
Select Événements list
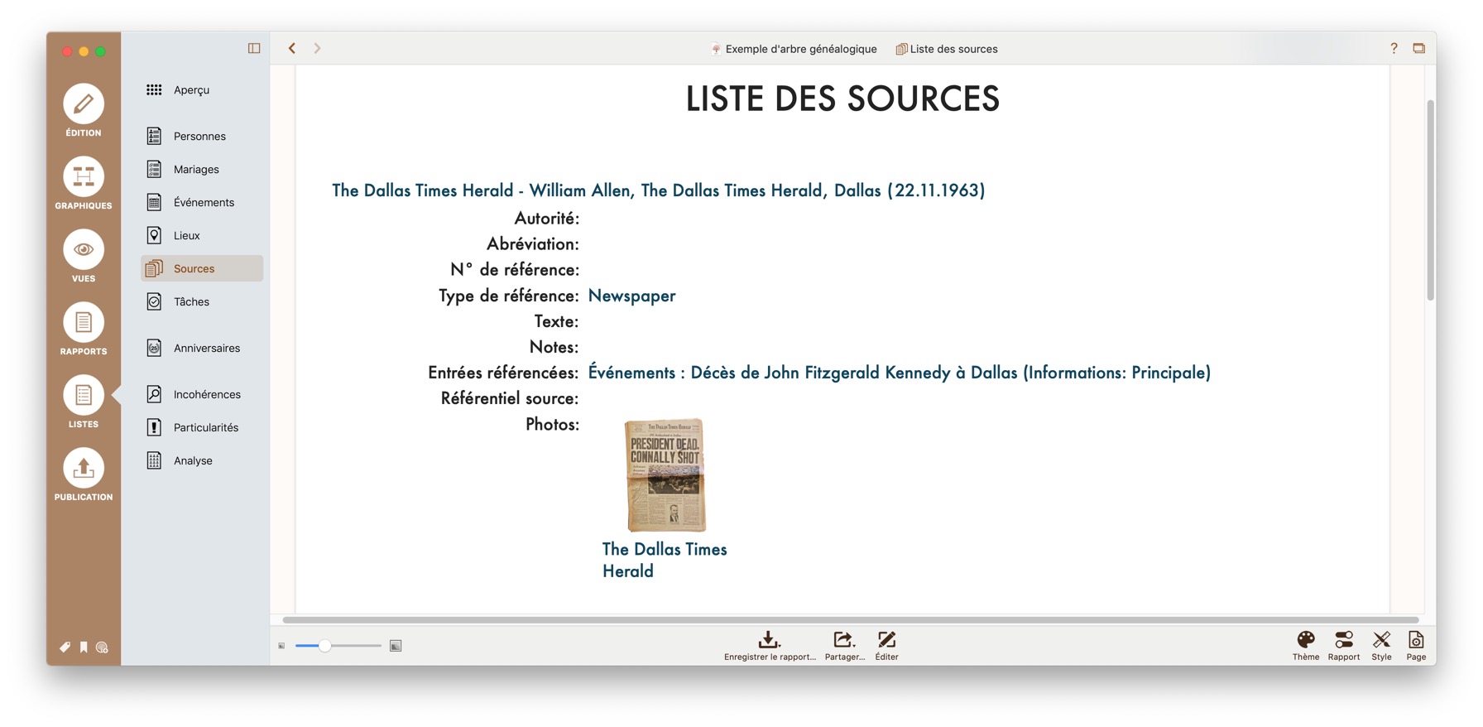pyautogui.click(x=202, y=202)
